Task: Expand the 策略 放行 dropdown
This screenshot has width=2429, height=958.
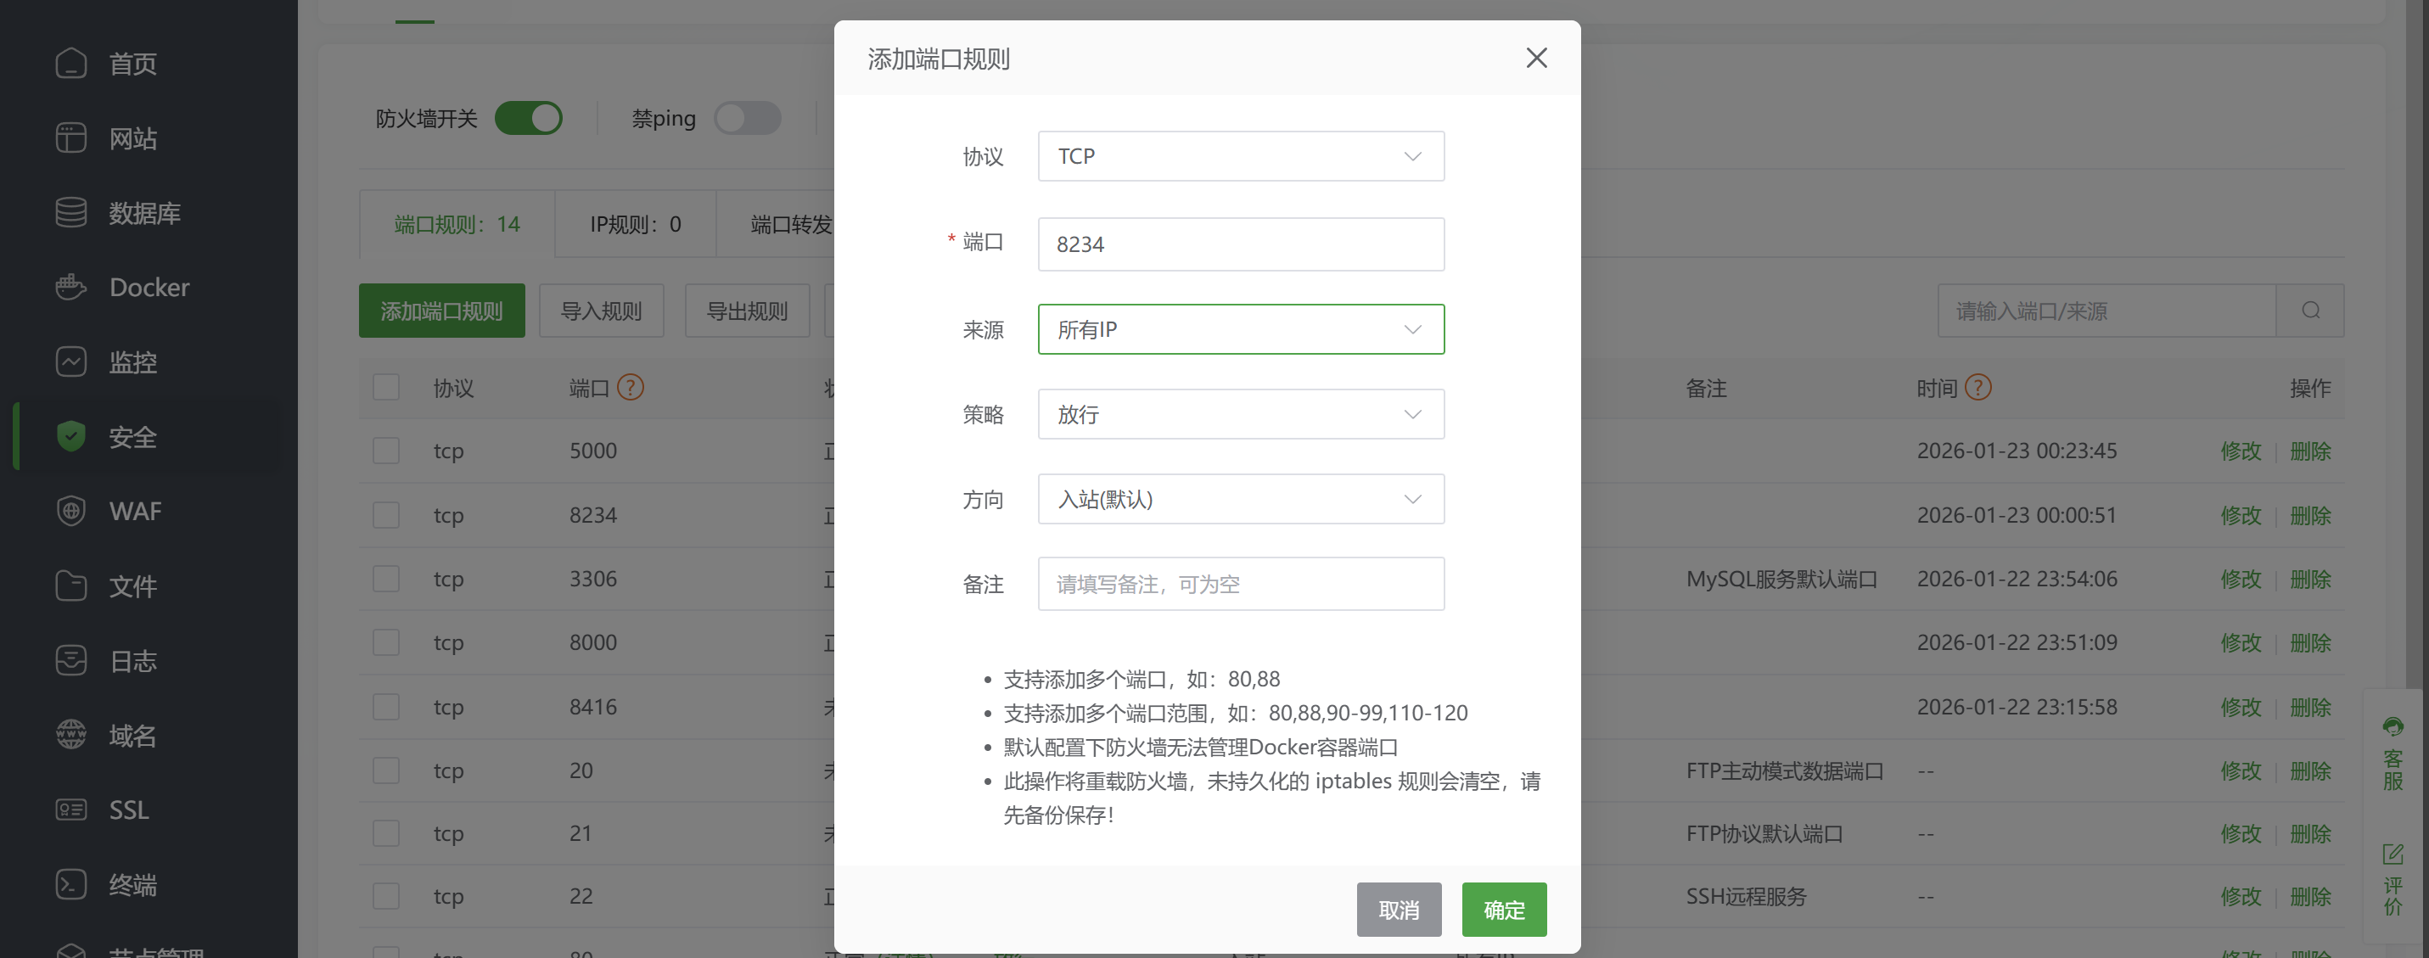Action: 1240,414
